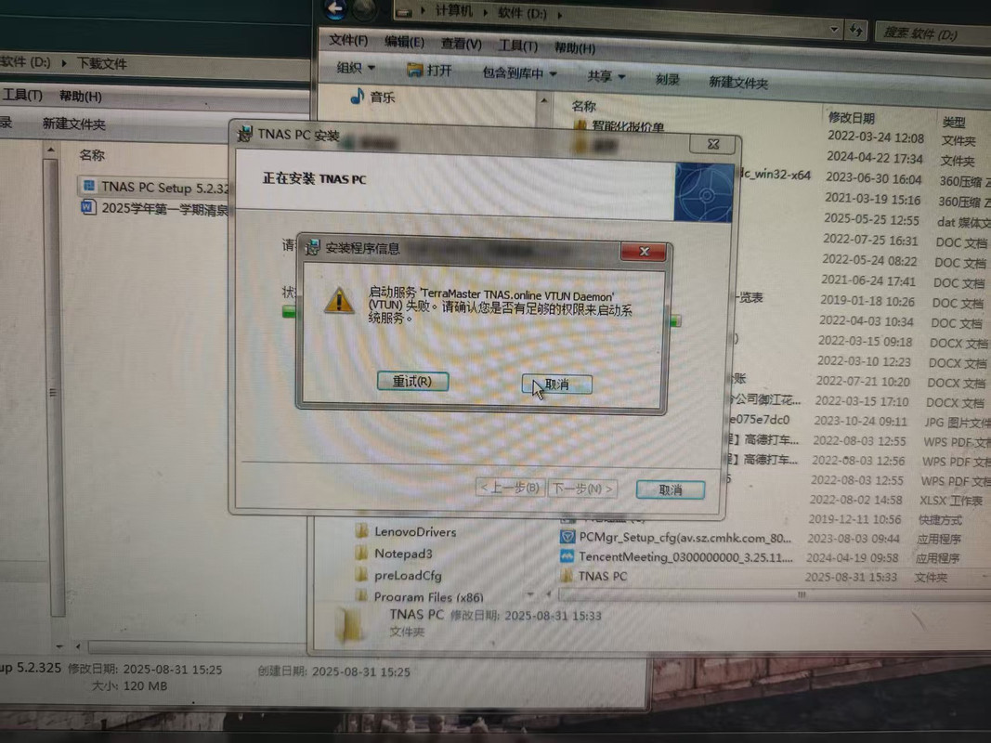Open View menu in software D: window
Viewport: 991px width, 743px height.
point(461,45)
